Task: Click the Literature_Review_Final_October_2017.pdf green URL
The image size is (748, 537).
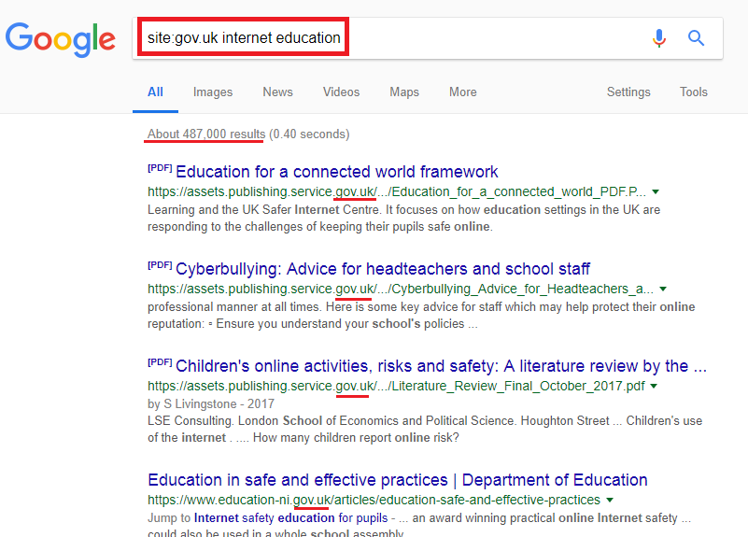Action: [396, 386]
